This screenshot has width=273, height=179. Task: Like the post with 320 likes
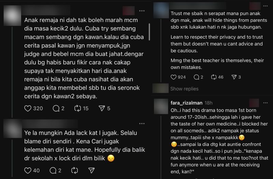[x=28, y=108]
